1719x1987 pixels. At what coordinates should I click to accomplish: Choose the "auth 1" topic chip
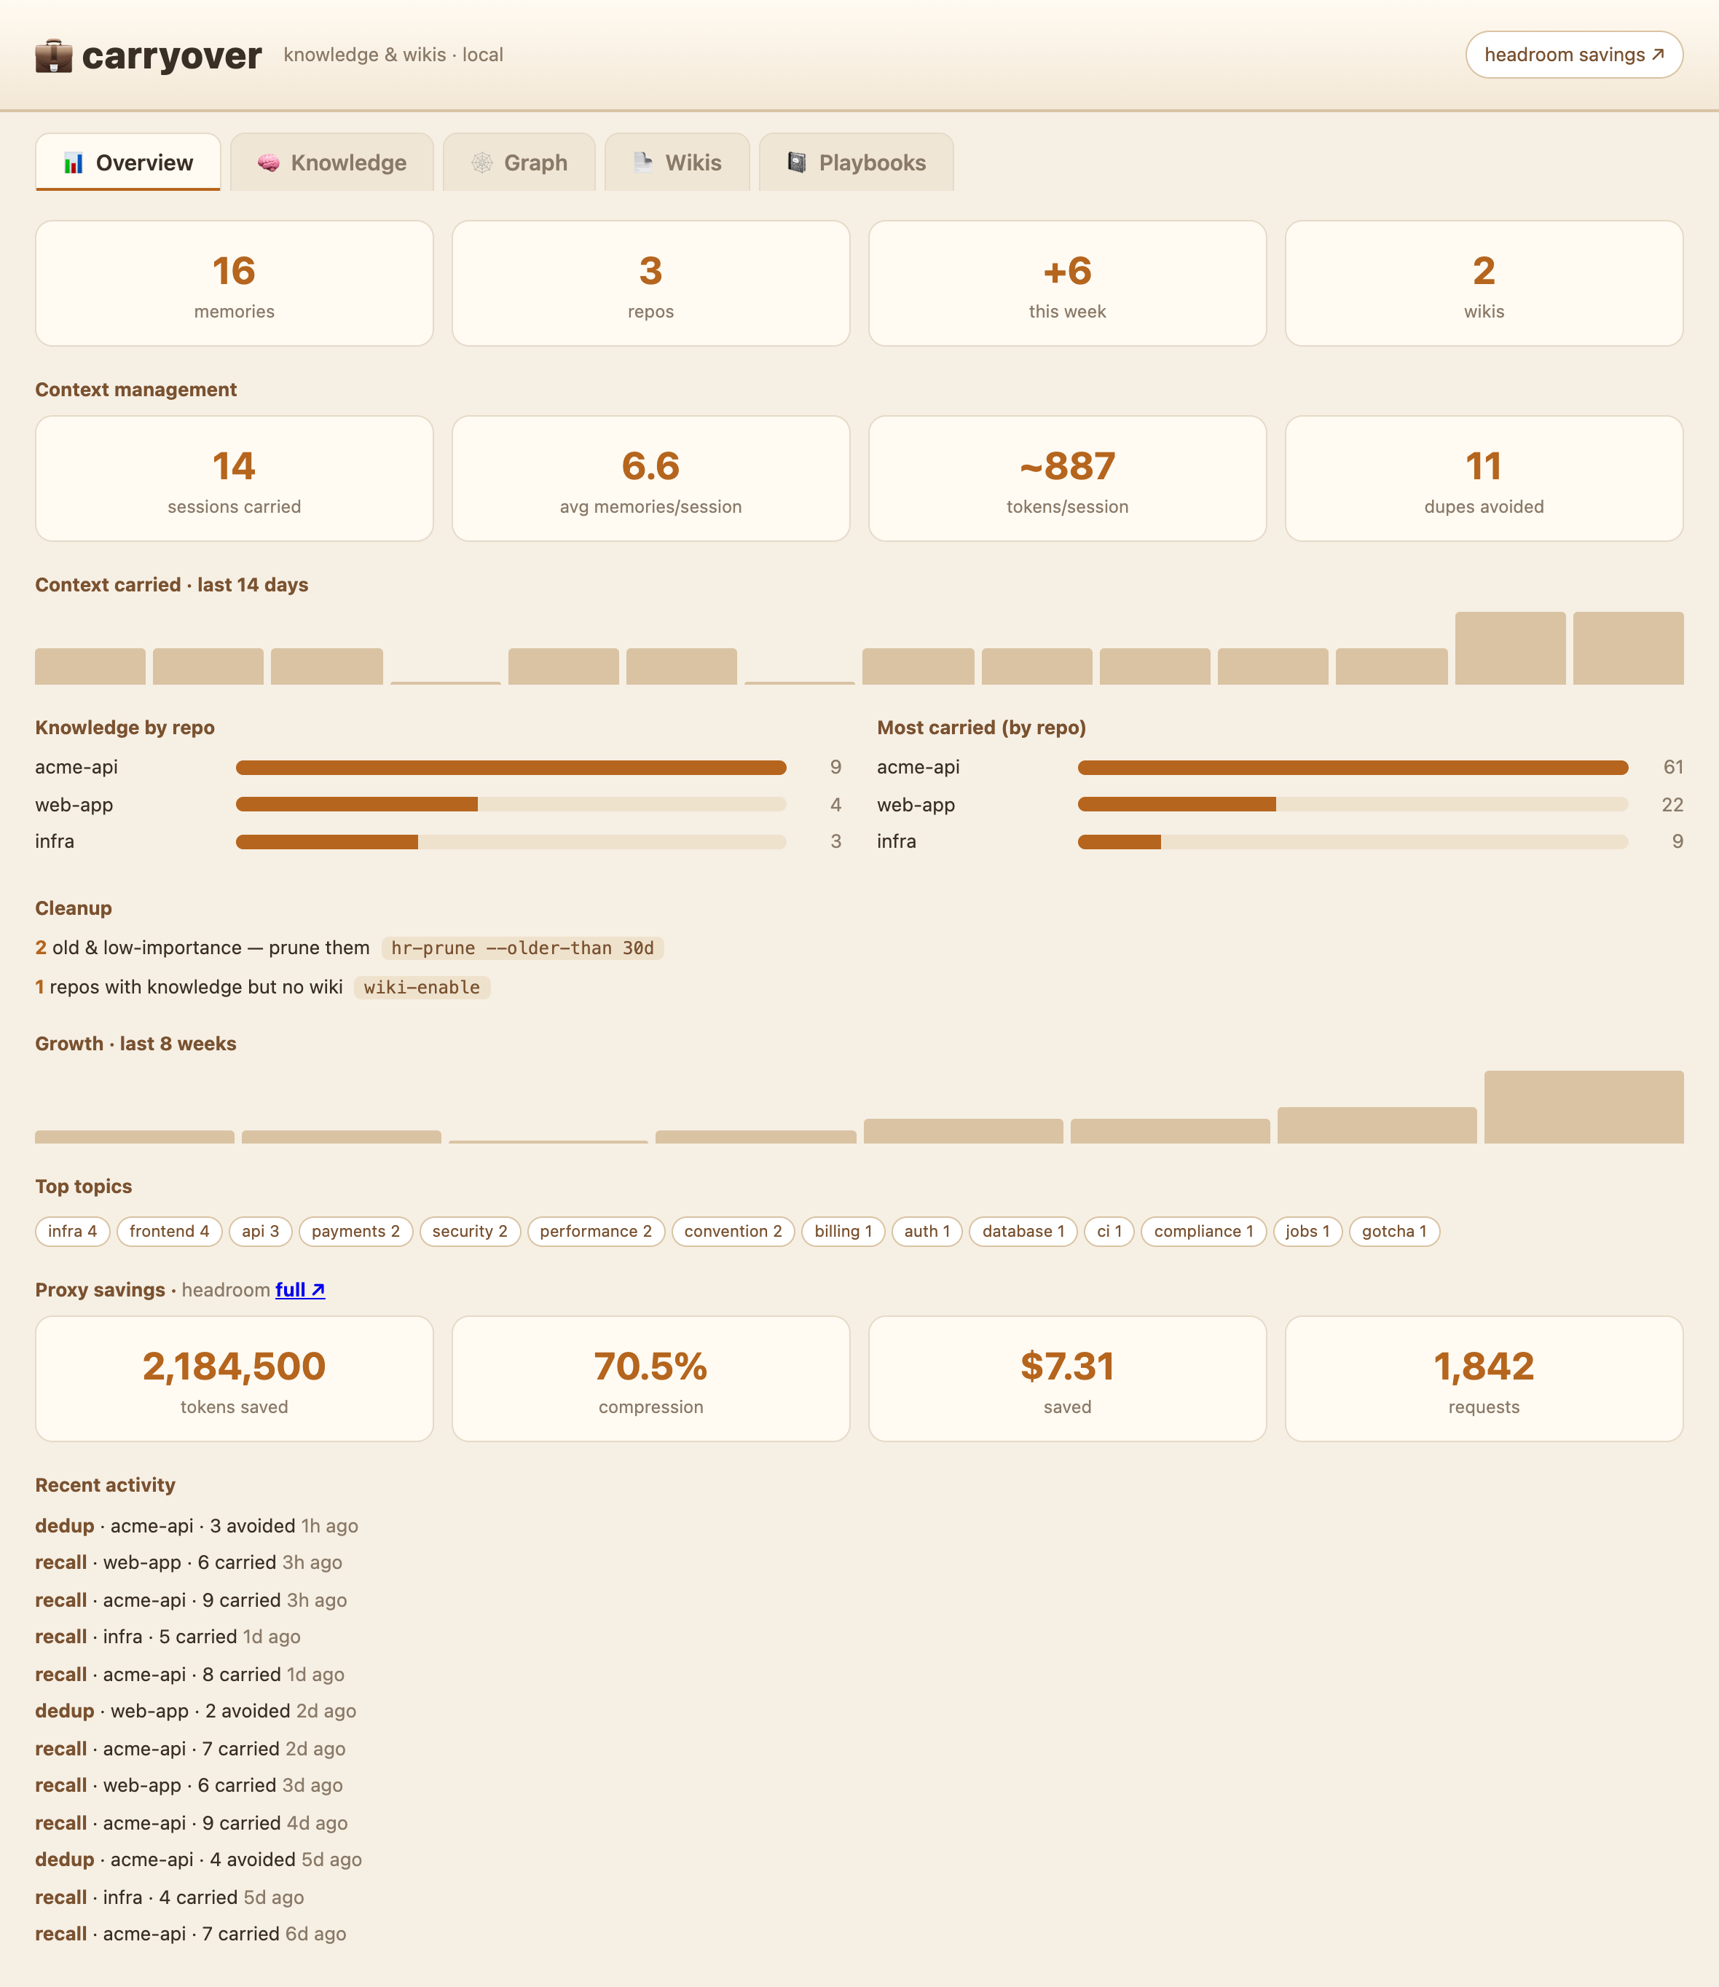click(x=928, y=1232)
